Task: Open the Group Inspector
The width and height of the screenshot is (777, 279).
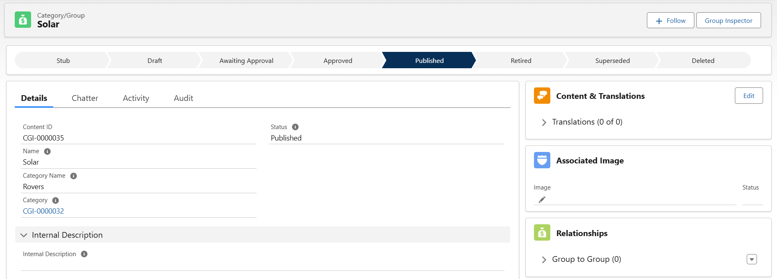Action: point(728,20)
